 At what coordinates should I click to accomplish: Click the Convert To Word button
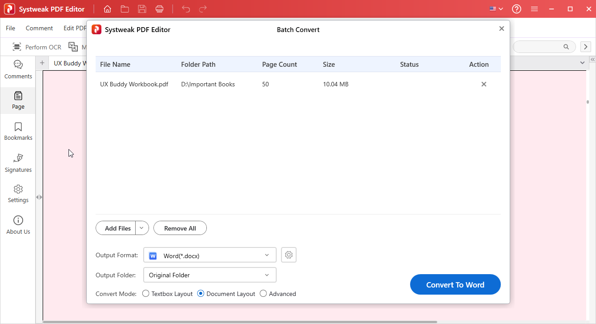click(x=455, y=284)
